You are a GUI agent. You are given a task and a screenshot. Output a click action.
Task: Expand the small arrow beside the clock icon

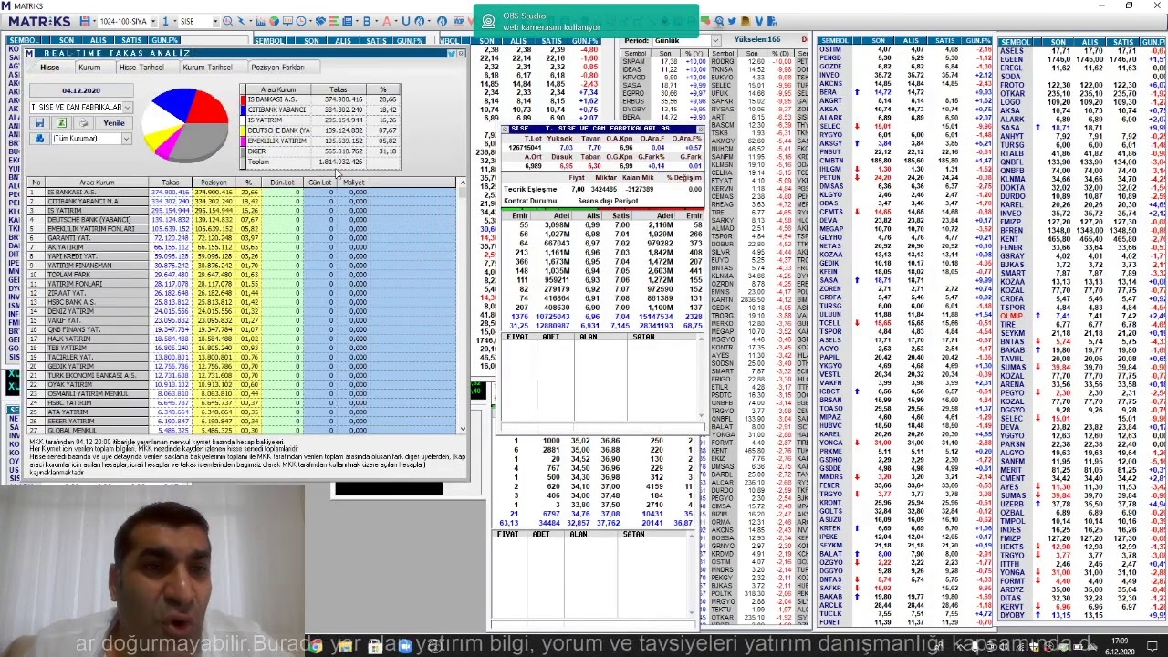point(310,21)
